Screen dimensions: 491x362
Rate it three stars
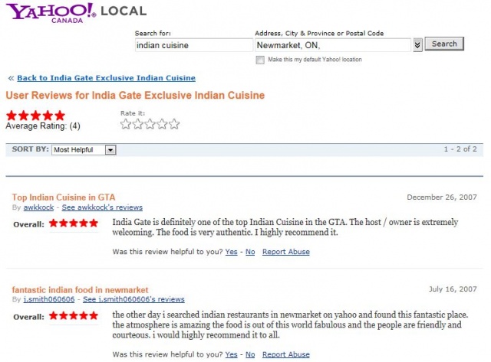coord(150,124)
